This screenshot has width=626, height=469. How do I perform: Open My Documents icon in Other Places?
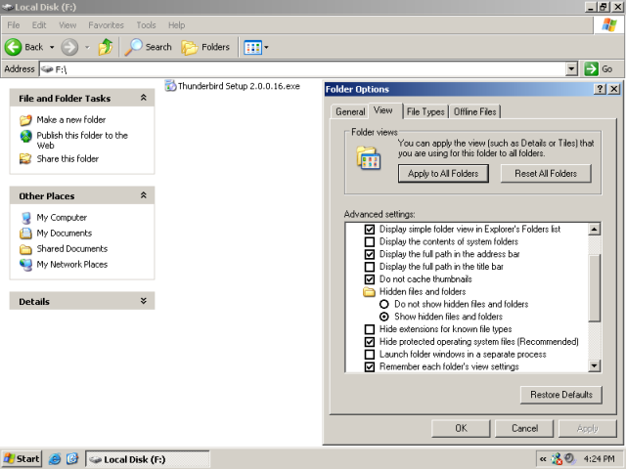coord(25,233)
